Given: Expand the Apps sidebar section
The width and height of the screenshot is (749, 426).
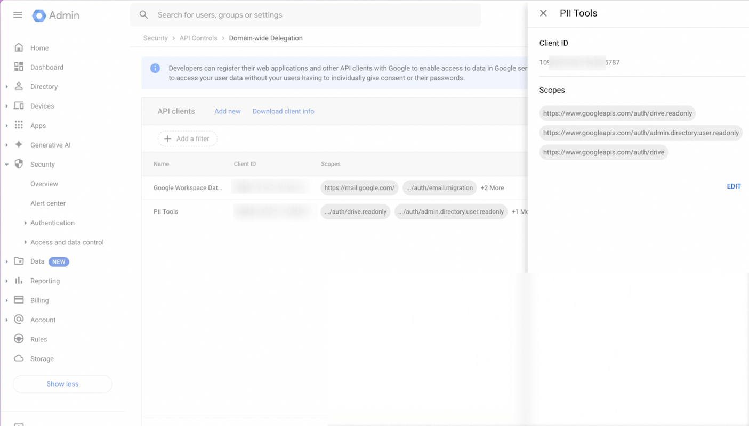Looking at the screenshot, I should [6, 126].
